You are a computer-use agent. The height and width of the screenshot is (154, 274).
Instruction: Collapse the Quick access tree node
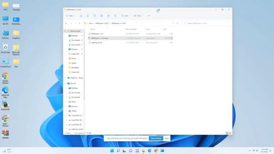(66, 31)
